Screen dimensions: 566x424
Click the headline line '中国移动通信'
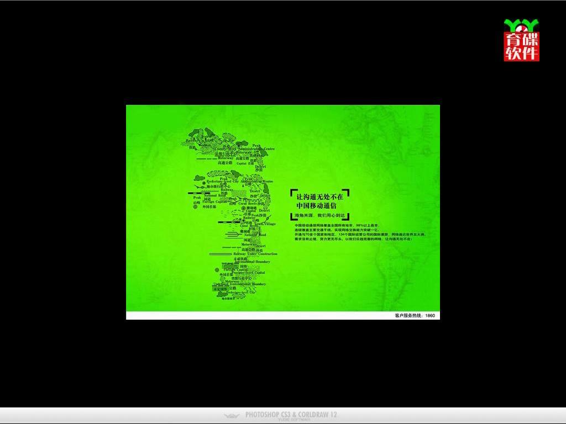click(316, 205)
